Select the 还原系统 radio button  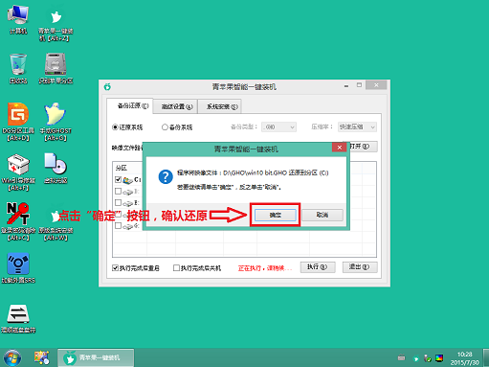115,127
